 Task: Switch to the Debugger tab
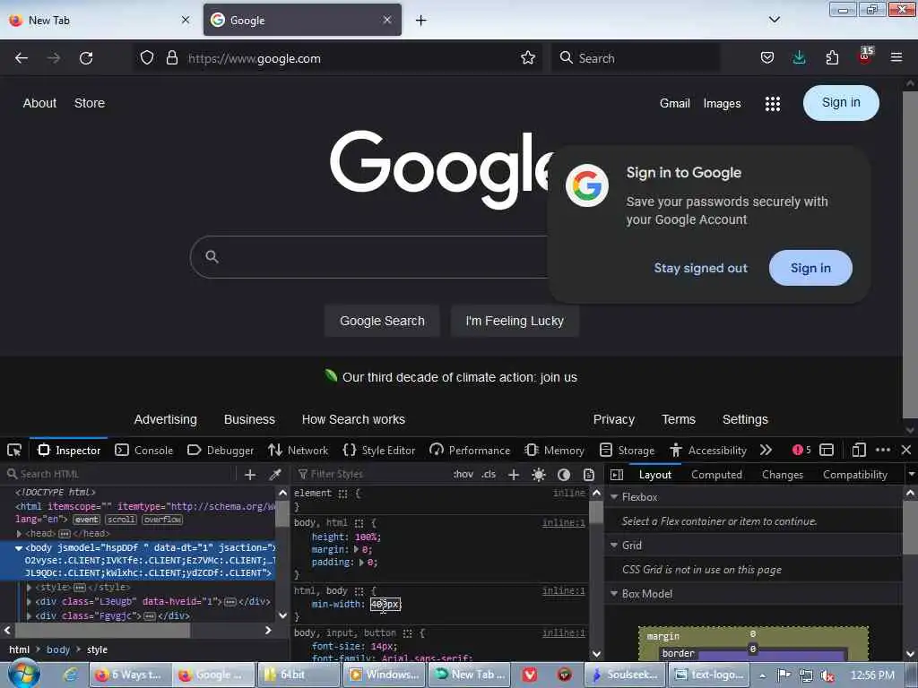point(221,450)
